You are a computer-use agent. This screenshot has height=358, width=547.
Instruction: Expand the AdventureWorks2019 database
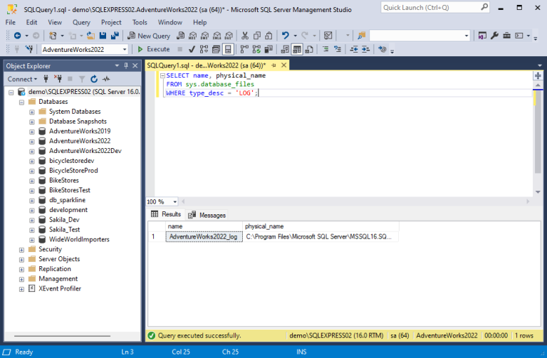pos(32,132)
